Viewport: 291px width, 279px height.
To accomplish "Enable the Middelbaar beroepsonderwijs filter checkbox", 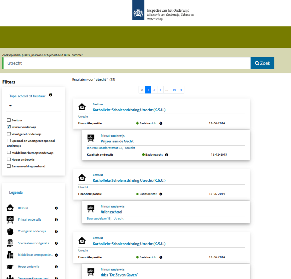I will (9, 153).
